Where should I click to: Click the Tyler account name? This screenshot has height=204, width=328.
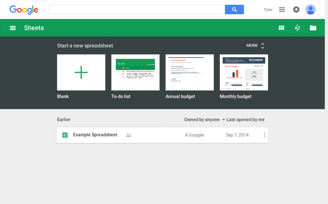(x=268, y=10)
